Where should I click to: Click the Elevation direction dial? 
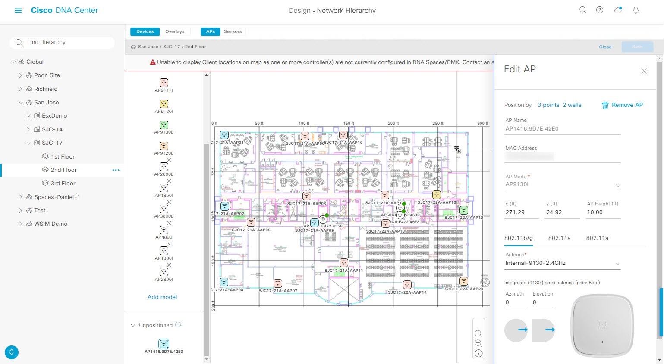(543, 330)
